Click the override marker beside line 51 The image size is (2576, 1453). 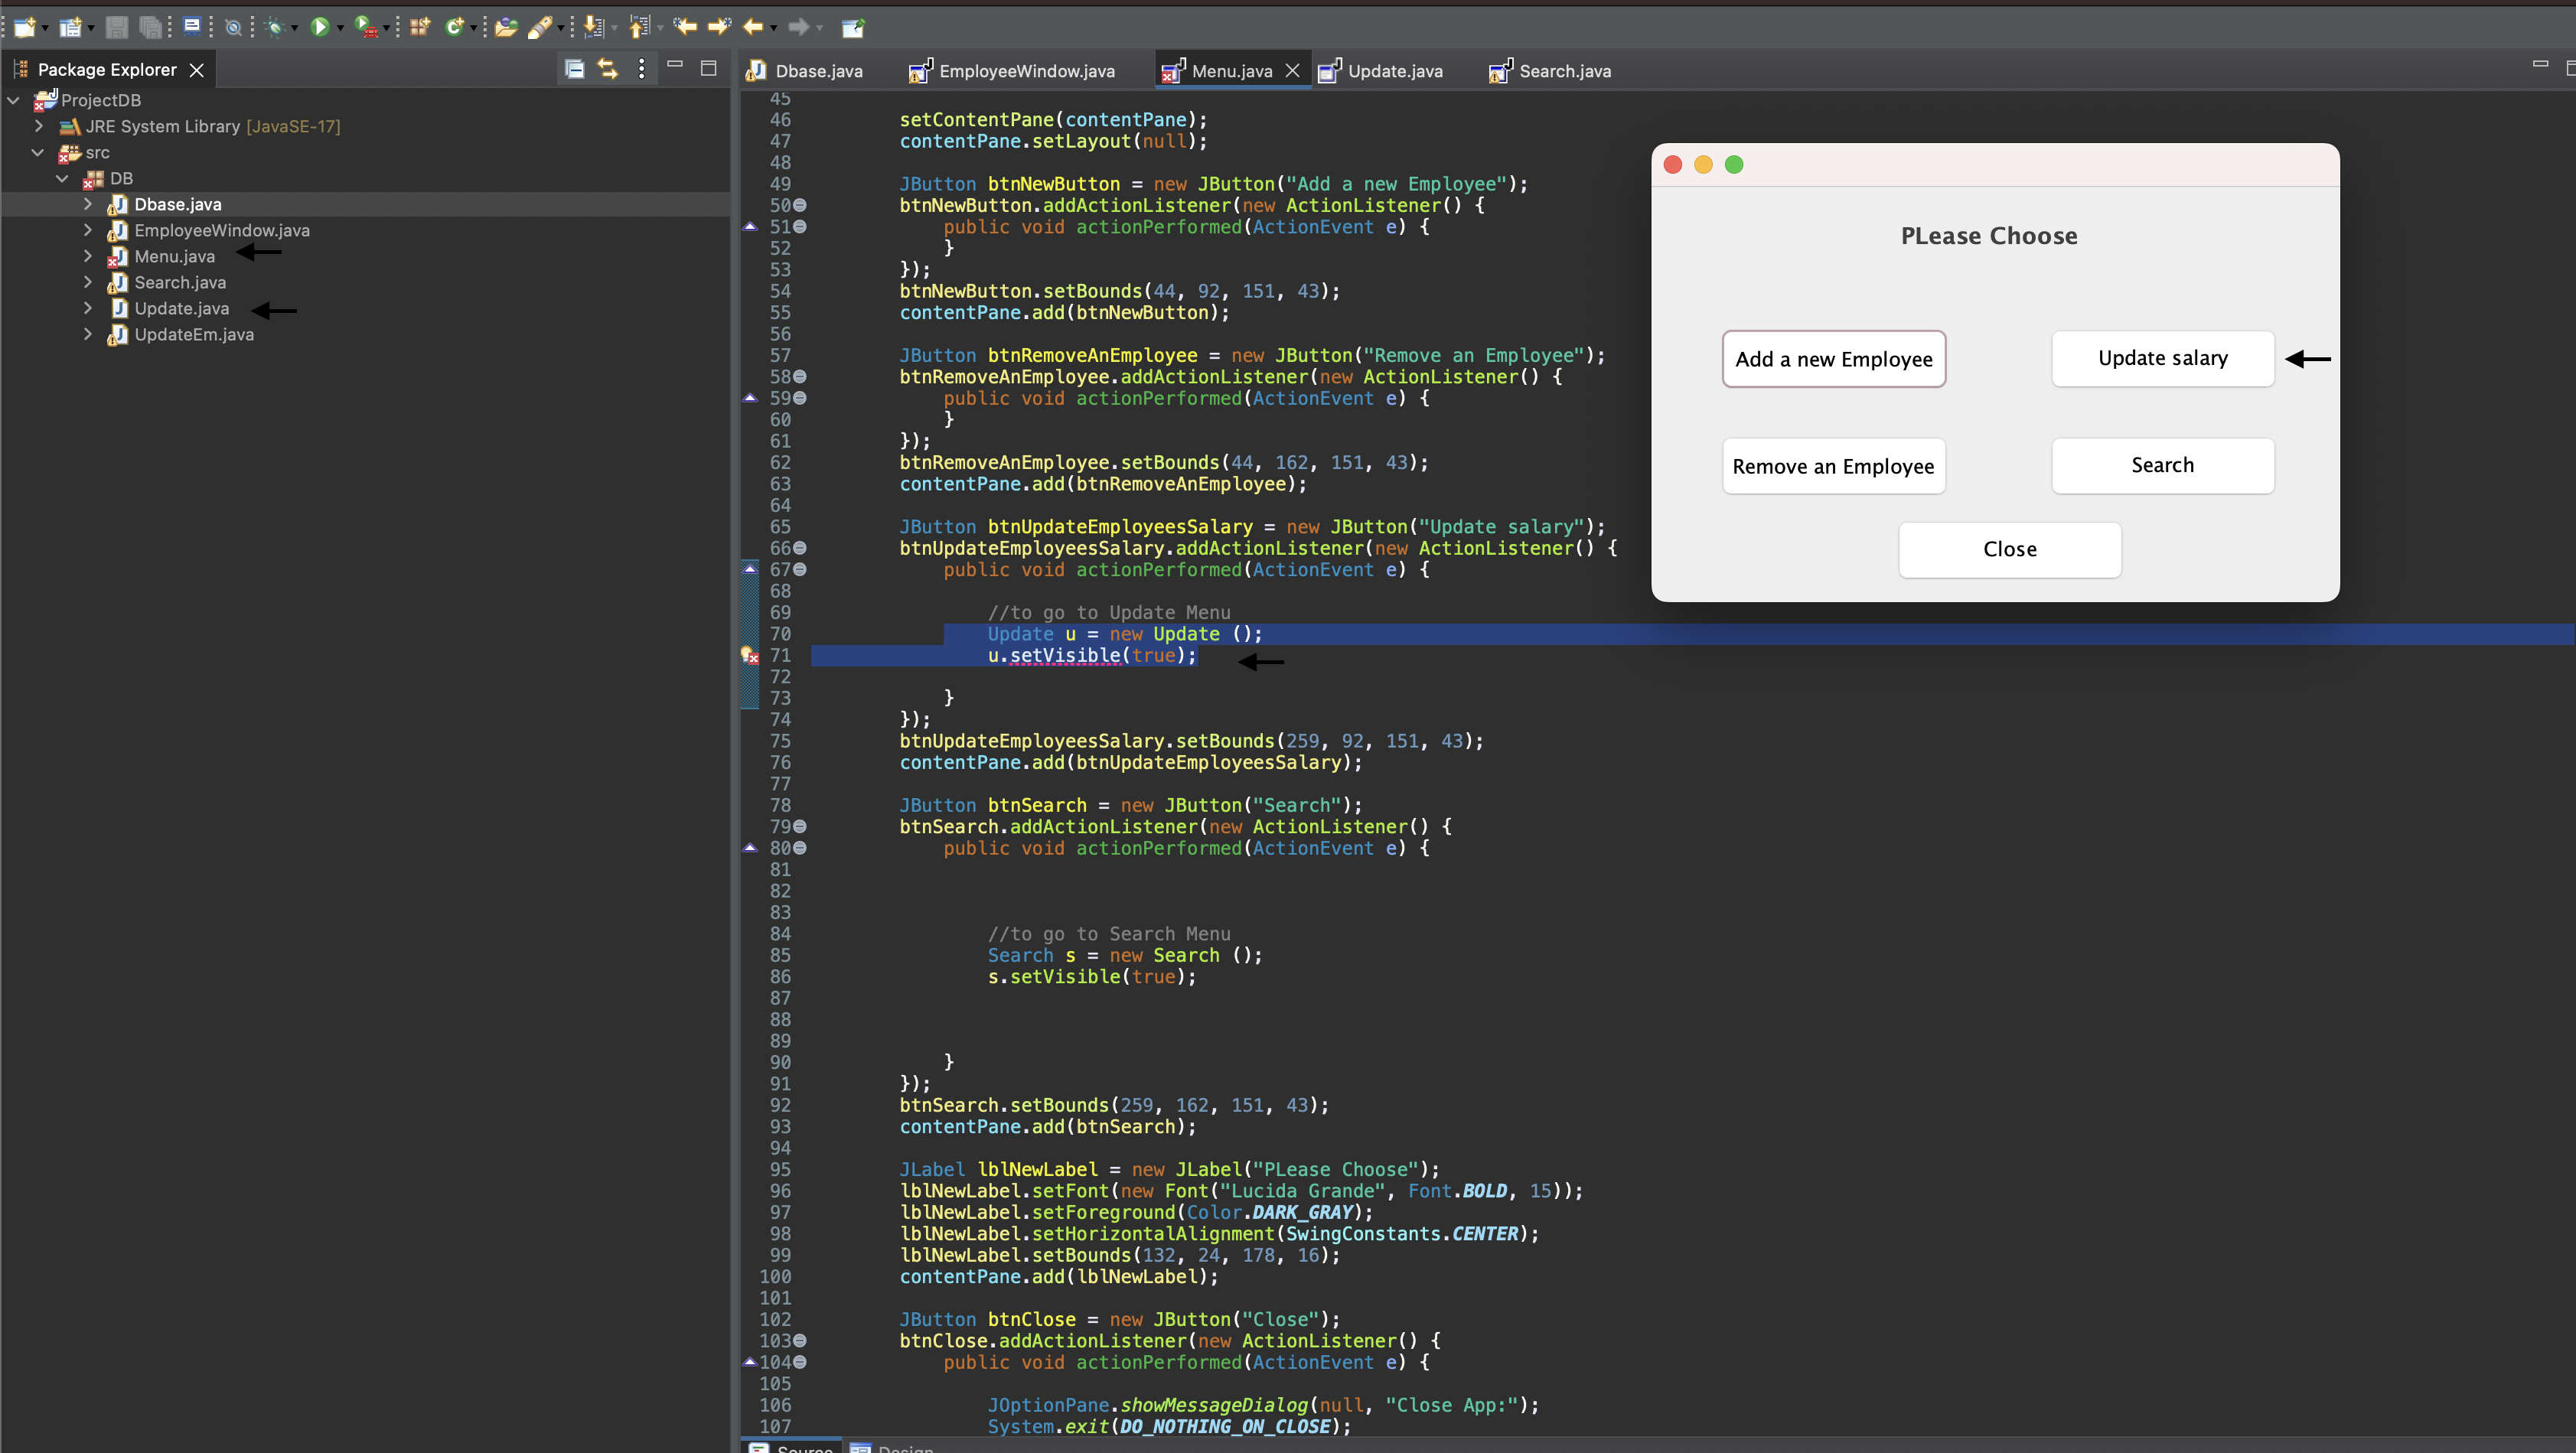750,227
